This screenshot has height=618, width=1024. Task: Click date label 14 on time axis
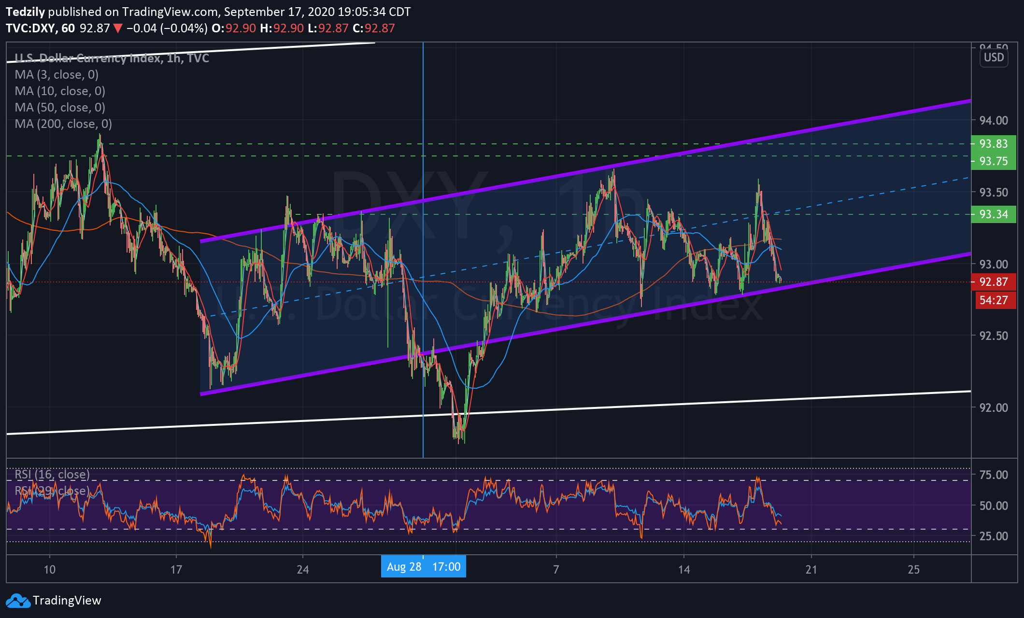tap(684, 570)
